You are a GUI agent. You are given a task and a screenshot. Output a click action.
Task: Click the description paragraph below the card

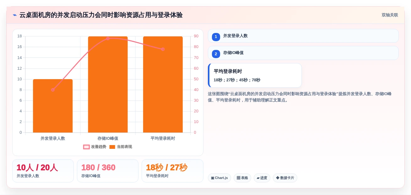[300, 97]
